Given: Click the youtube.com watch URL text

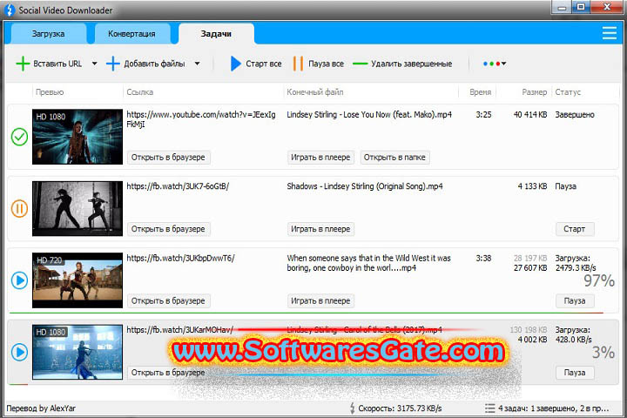Looking at the screenshot, I should [201, 119].
